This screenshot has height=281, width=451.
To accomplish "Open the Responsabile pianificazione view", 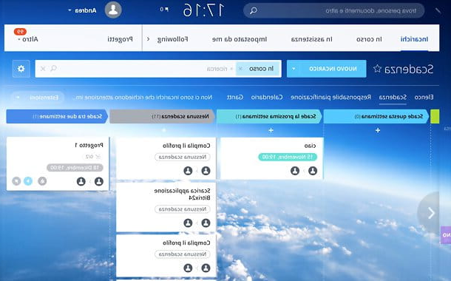I will (330, 97).
